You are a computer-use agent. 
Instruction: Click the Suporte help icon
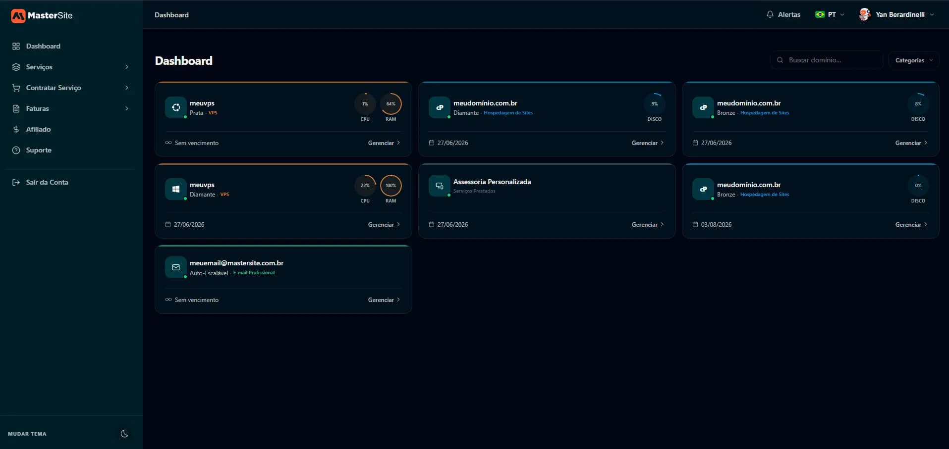coord(16,150)
